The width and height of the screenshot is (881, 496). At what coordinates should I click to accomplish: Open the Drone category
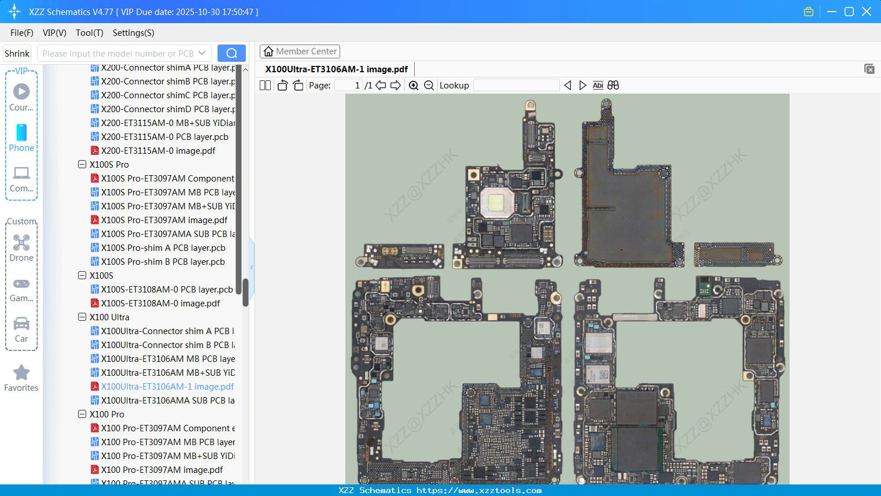pos(21,248)
